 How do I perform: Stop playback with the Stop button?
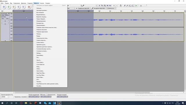(14, 7)
